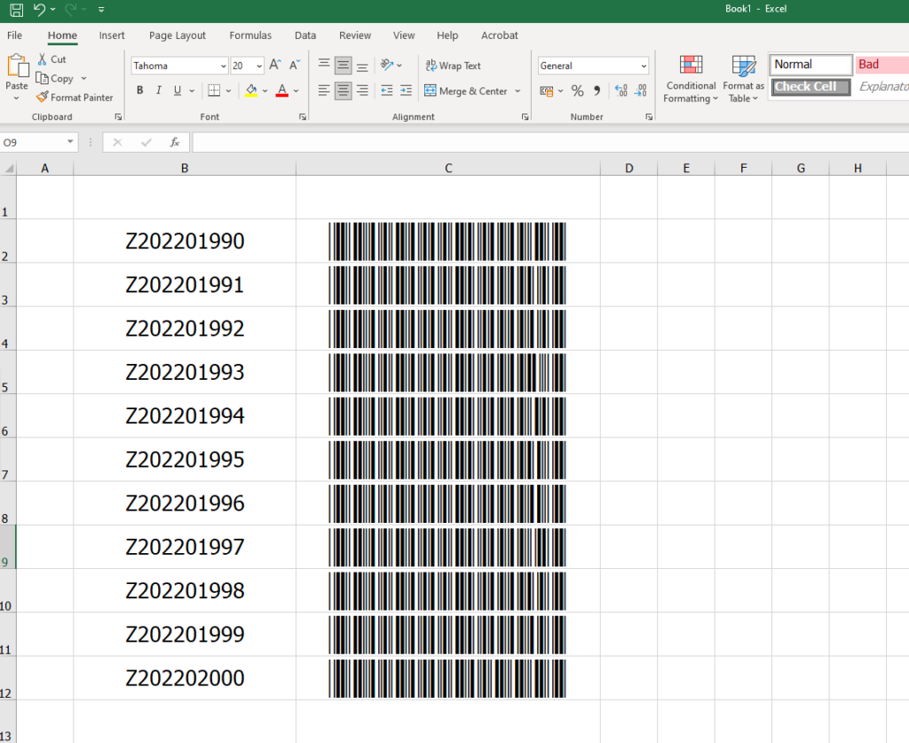
Task: Toggle center alignment
Action: click(x=343, y=91)
